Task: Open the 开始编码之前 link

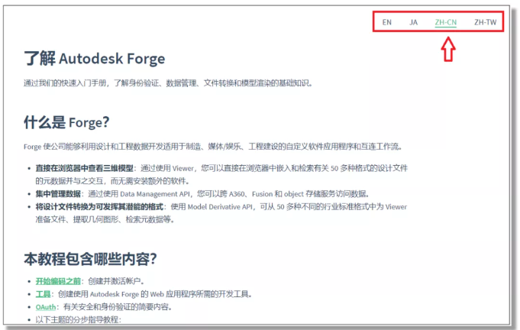Action: (58, 281)
